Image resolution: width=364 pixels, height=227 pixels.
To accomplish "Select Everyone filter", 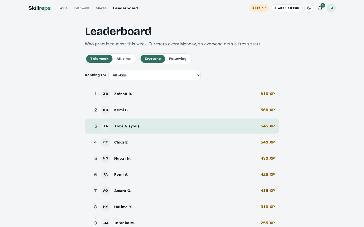I will (x=153, y=59).
